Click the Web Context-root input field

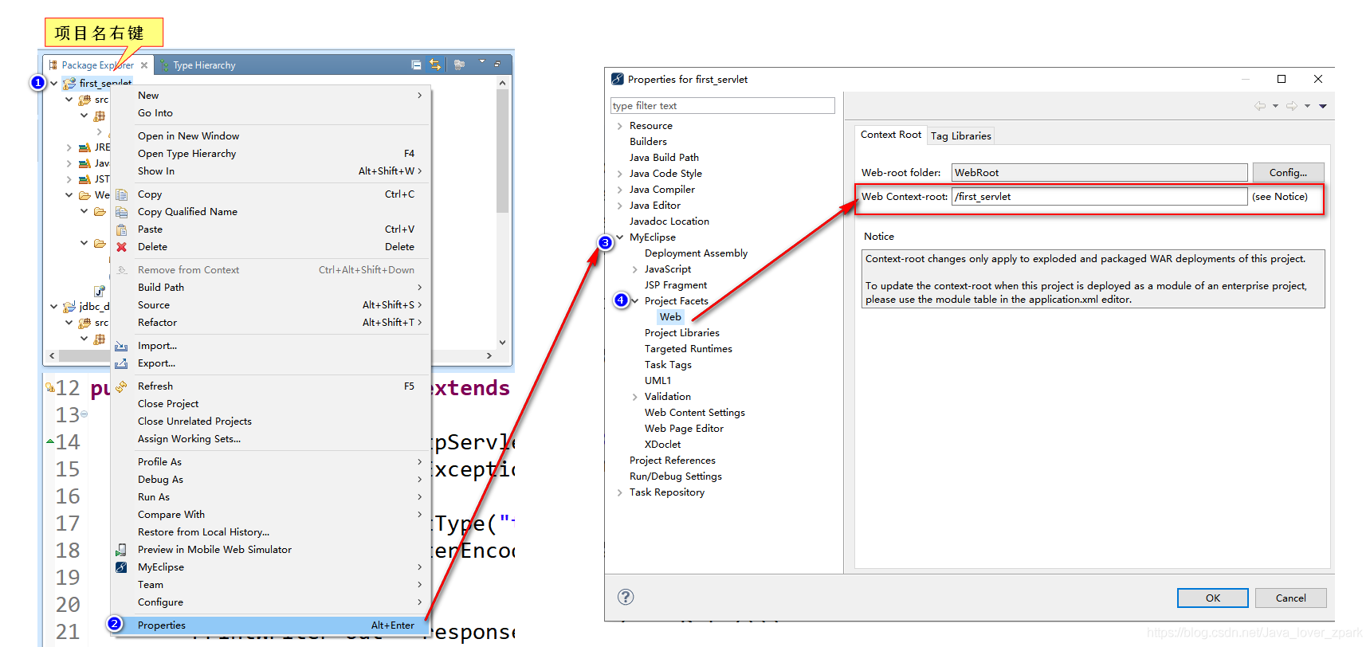[x=1100, y=197]
